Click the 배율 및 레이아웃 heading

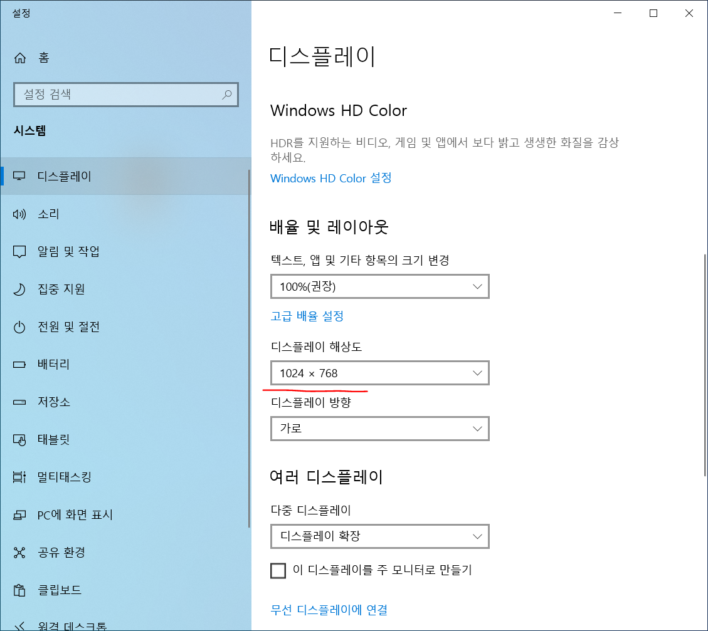point(329,227)
